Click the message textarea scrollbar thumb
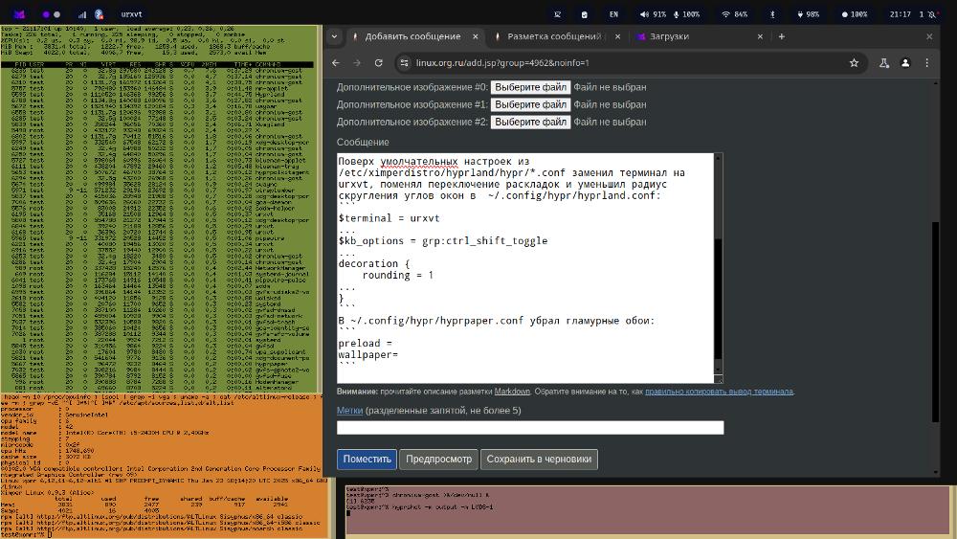This screenshot has height=539, width=957. pos(718,299)
